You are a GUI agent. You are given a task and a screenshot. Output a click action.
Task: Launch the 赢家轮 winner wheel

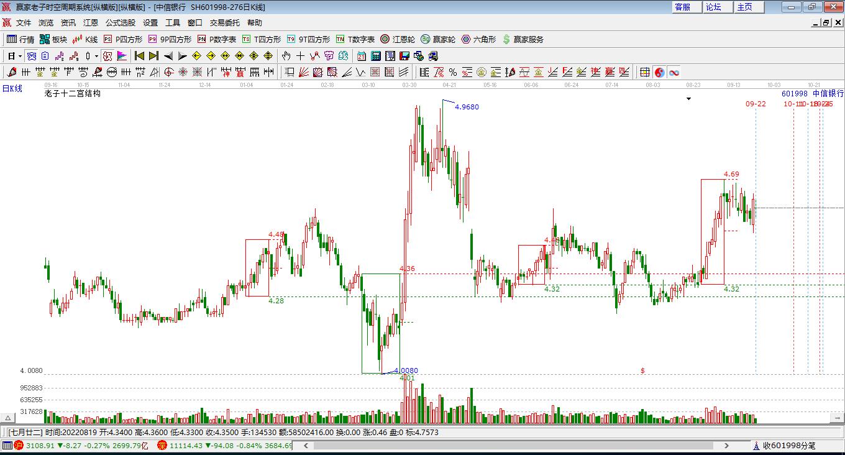coord(438,39)
